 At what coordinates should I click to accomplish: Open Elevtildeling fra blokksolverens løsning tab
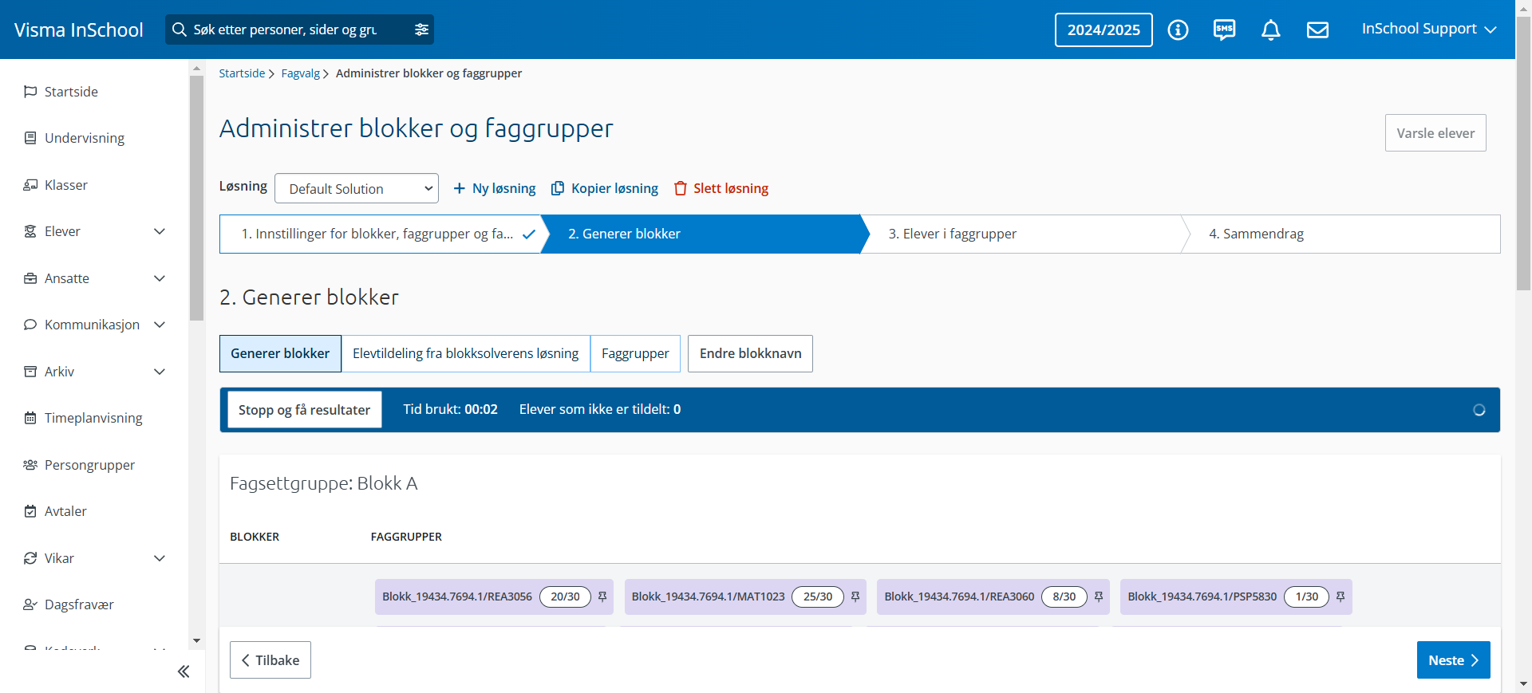(466, 353)
